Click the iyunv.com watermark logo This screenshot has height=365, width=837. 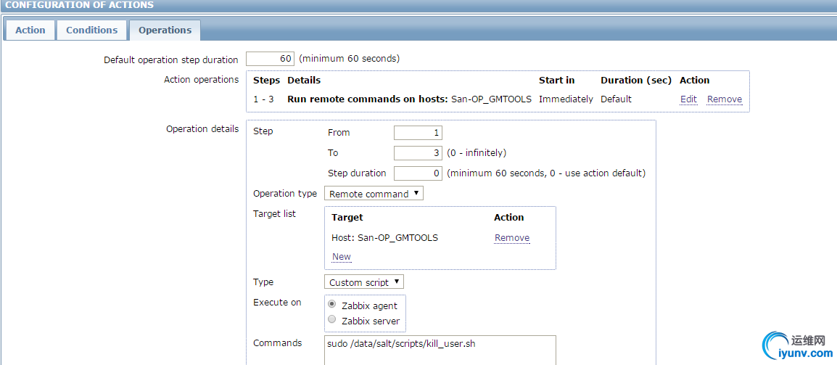796,347
